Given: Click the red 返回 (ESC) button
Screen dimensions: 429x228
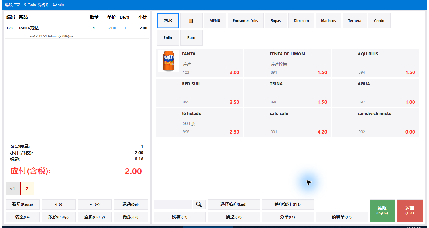Looking at the screenshot, I should tap(410, 211).
